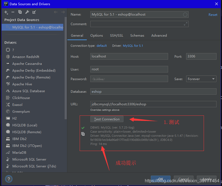Open help with question mark button
This screenshot has height=186, width=222.
pyautogui.click(x=9, y=179)
